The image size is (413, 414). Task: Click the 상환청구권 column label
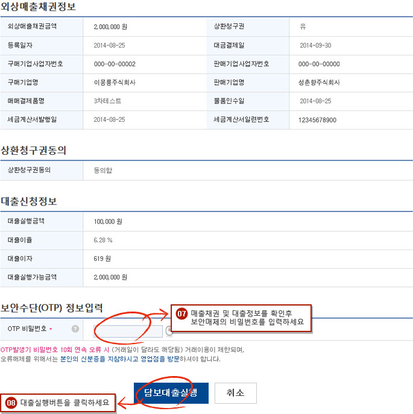pos(229,26)
